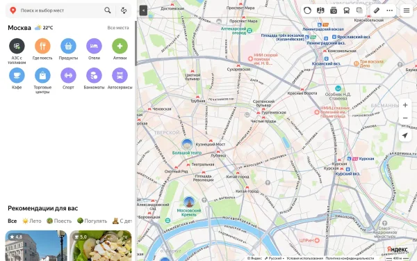Screen dimensions: 417x261
Task: Open recommendation card rated 4.8
Action: 36,246
